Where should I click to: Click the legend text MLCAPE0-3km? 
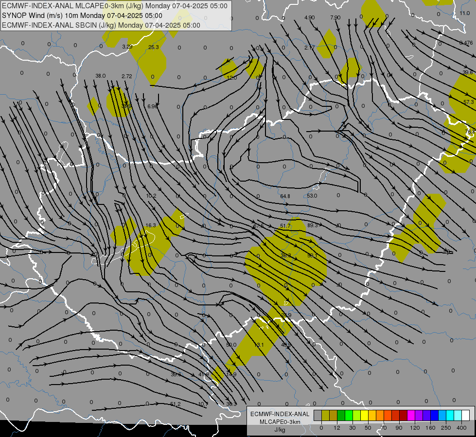[280, 422]
